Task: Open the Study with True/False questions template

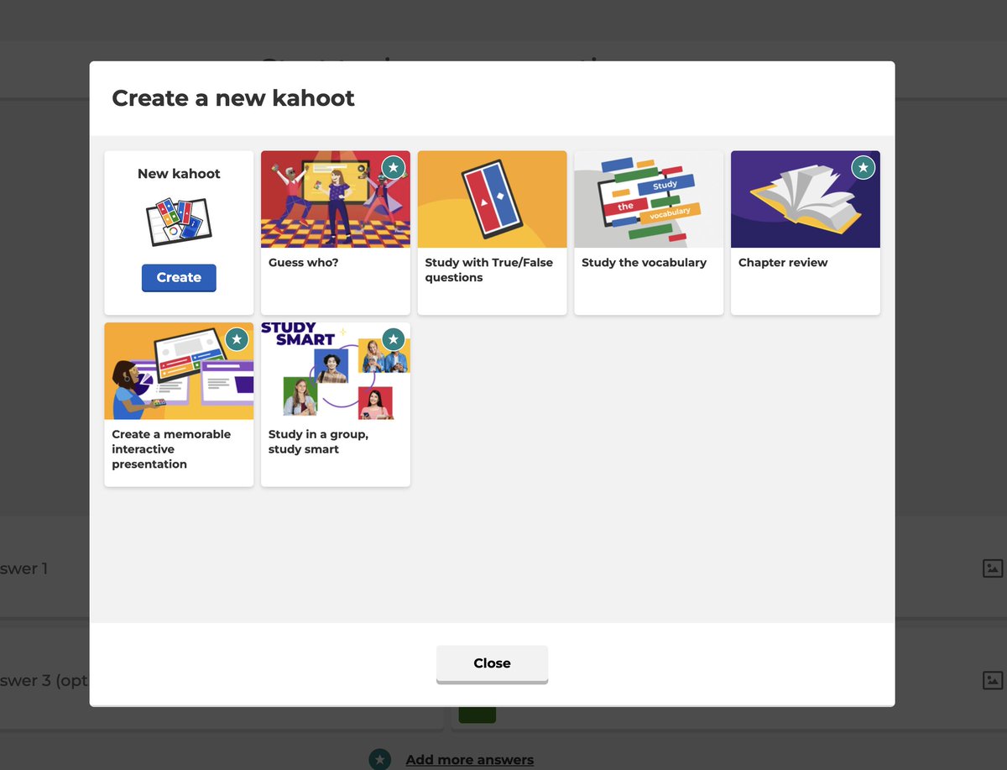Action: click(x=492, y=198)
